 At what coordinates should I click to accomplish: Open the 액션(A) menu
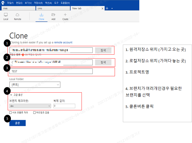[48, 3]
